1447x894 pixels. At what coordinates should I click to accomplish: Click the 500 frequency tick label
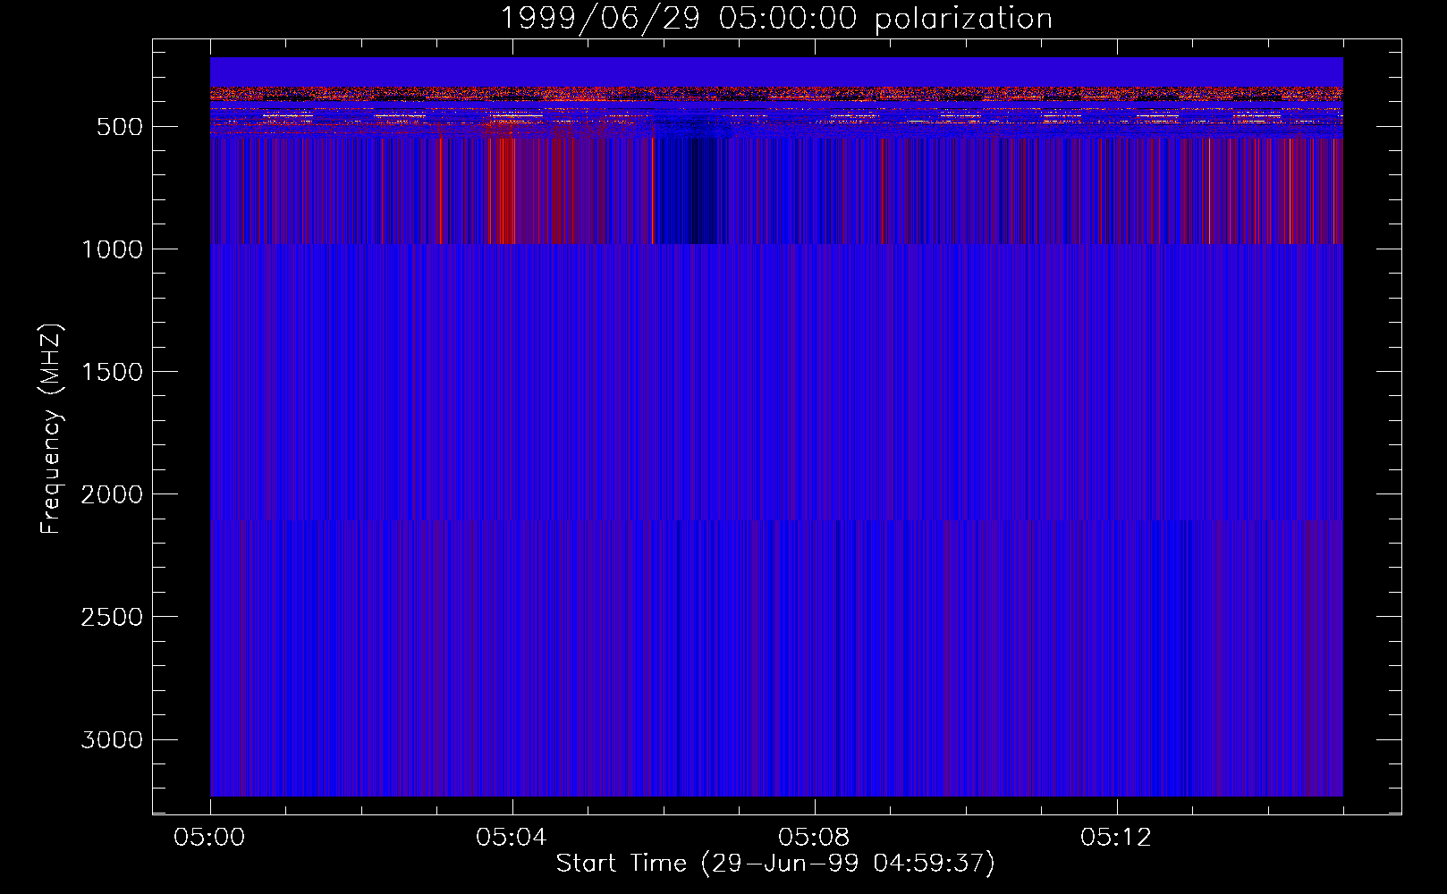pos(119,127)
